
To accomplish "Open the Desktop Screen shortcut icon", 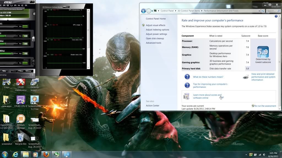I will [34, 85].
